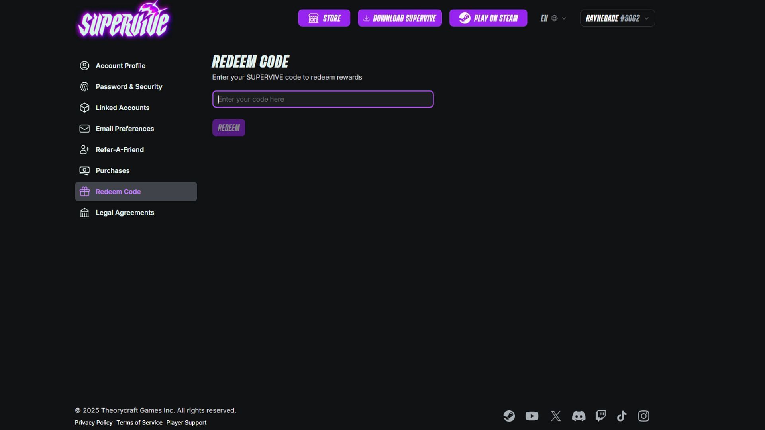Viewport: 765px width, 430px height.
Task: Click the REDEEM button
Action: click(x=229, y=128)
